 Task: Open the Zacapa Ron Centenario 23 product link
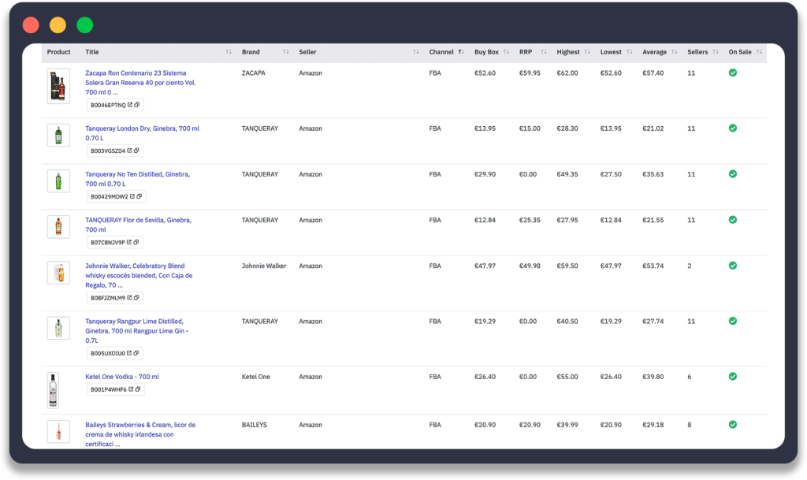click(x=140, y=83)
